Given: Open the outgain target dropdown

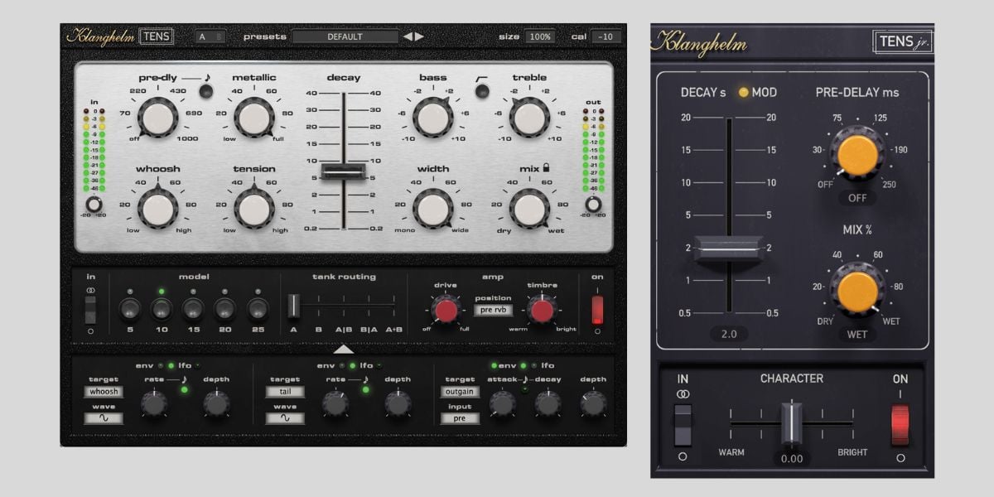Looking at the screenshot, I should [460, 392].
